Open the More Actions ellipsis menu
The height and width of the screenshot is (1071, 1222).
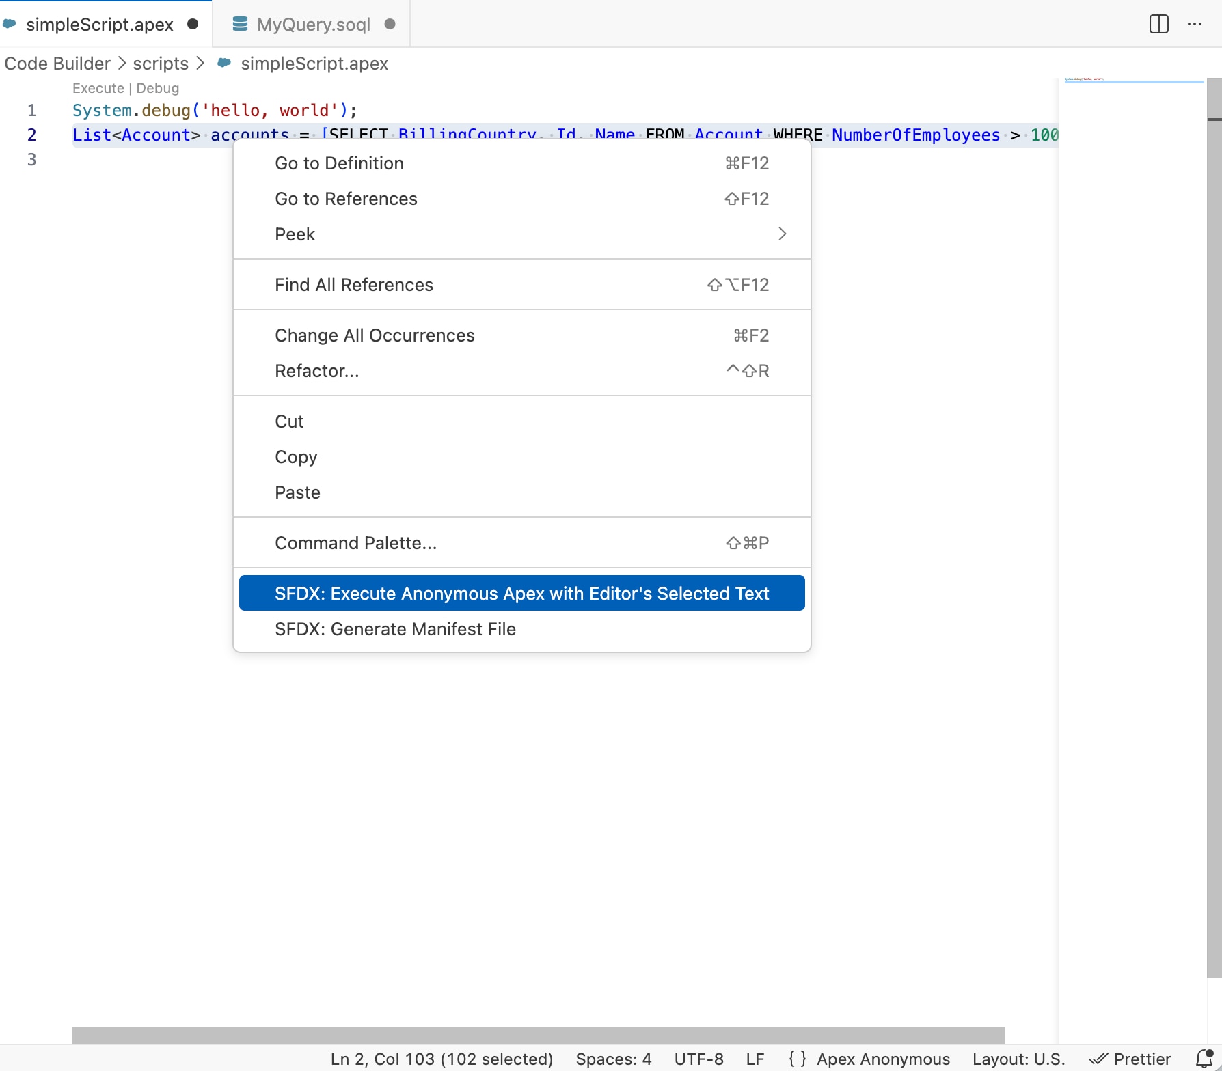point(1195,24)
